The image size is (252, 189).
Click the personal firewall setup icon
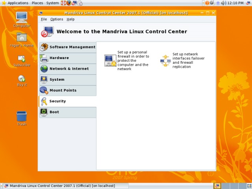pos(110,61)
